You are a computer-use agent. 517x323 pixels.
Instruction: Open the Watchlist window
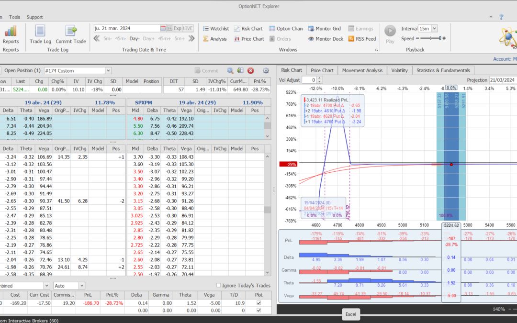pyautogui.click(x=216, y=29)
